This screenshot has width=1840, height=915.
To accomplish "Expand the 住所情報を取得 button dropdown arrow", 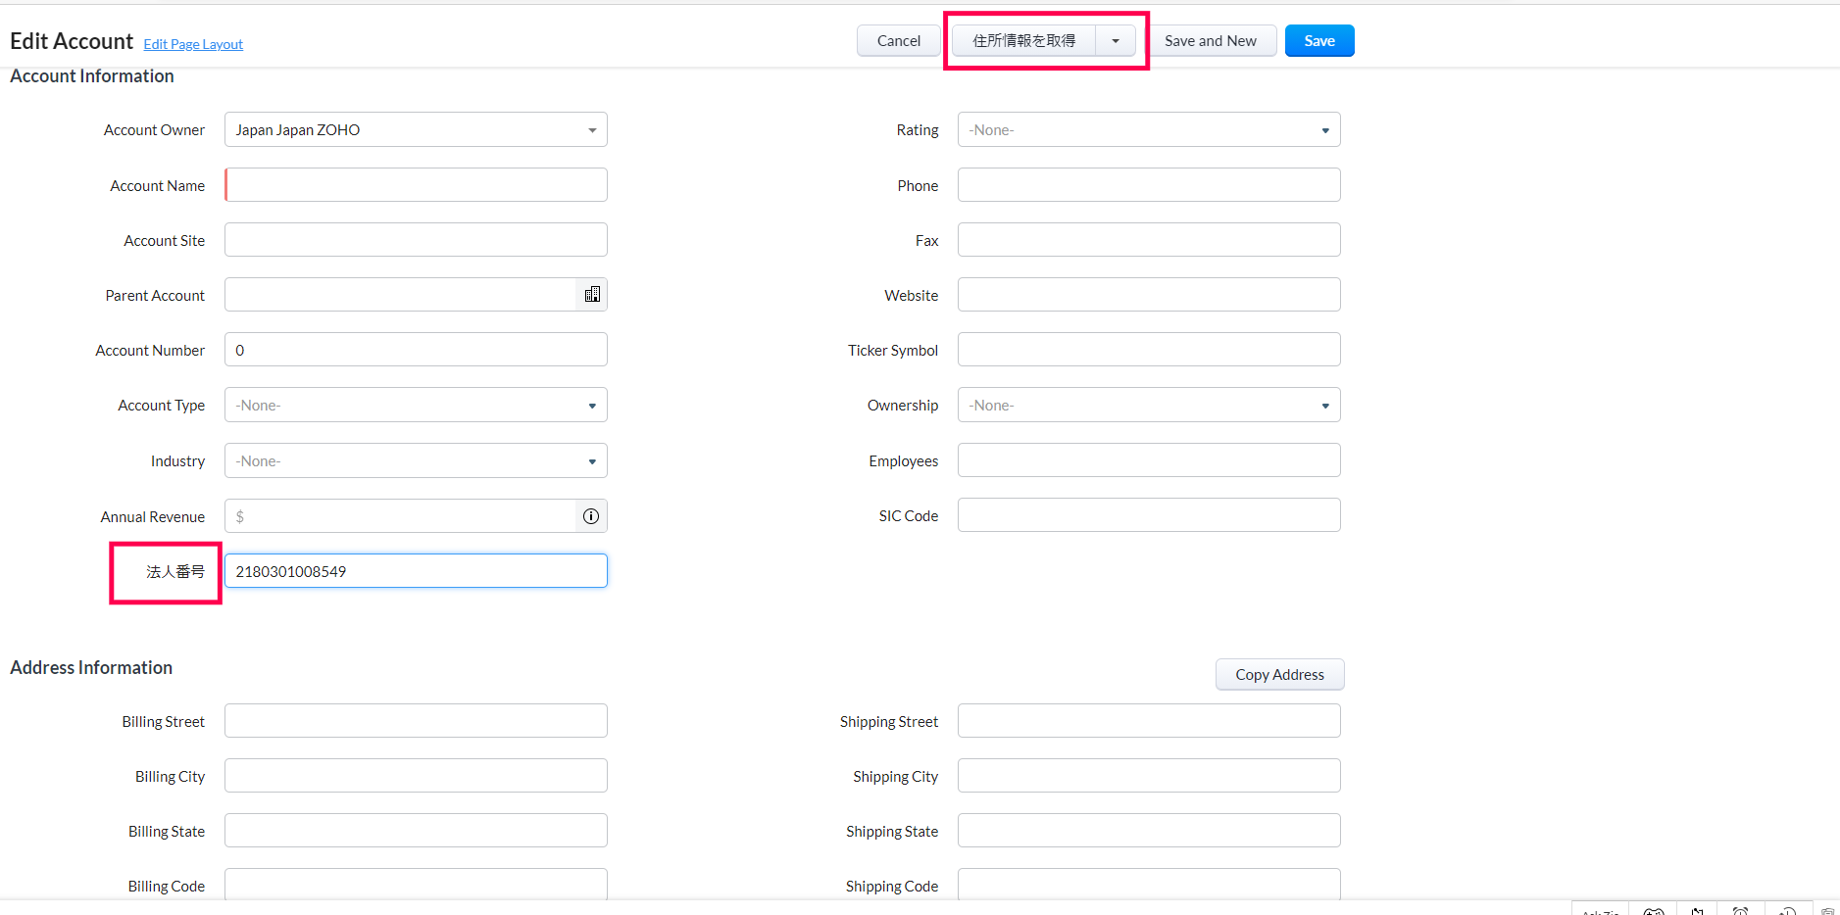I will click(1116, 41).
